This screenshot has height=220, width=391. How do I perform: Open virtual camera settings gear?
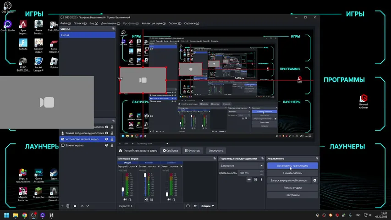pyautogui.click(x=315, y=180)
